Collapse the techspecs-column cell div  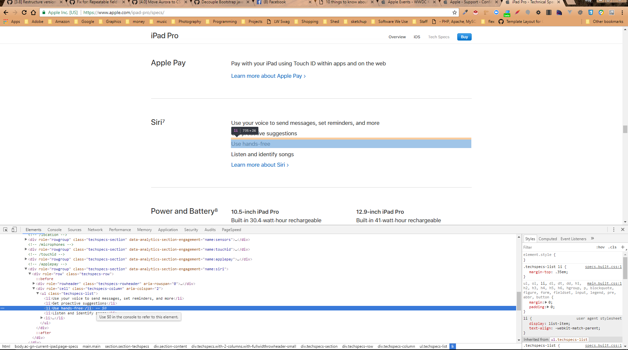[34, 289]
